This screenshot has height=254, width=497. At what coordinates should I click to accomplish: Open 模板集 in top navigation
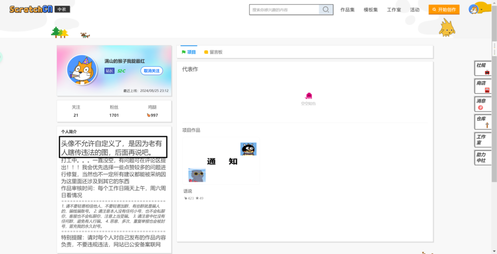click(x=371, y=10)
